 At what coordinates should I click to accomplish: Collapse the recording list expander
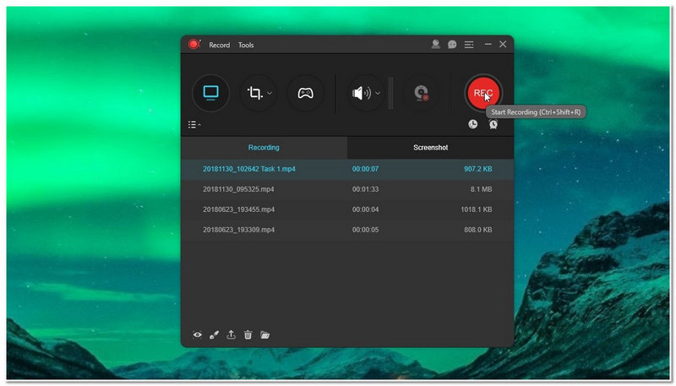[x=194, y=125]
